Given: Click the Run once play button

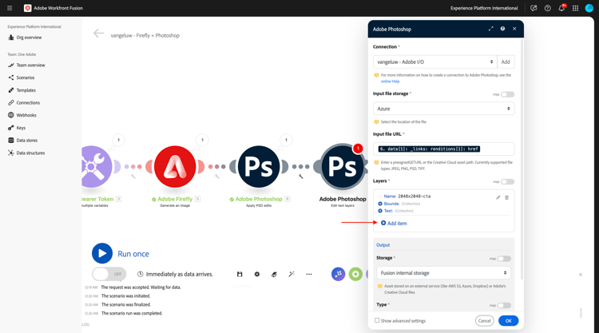Looking at the screenshot, I should coord(102,254).
